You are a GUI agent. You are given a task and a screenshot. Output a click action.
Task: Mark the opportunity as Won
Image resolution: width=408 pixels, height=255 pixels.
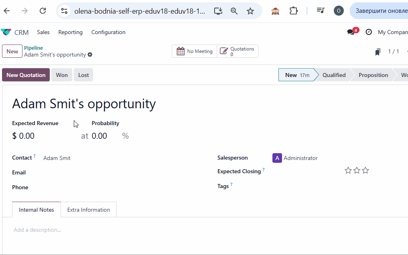(62, 75)
